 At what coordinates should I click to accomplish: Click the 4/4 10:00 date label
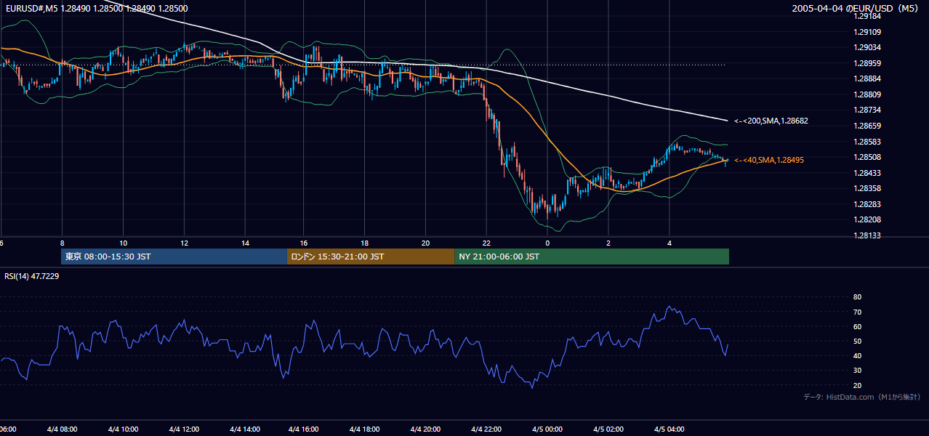pos(123,429)
